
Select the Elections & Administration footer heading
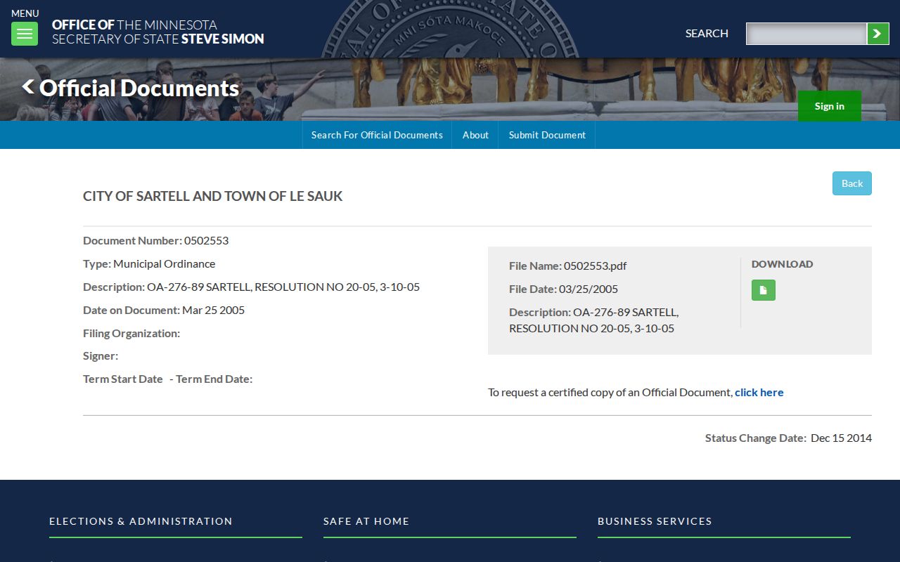[x=141, y=521]
